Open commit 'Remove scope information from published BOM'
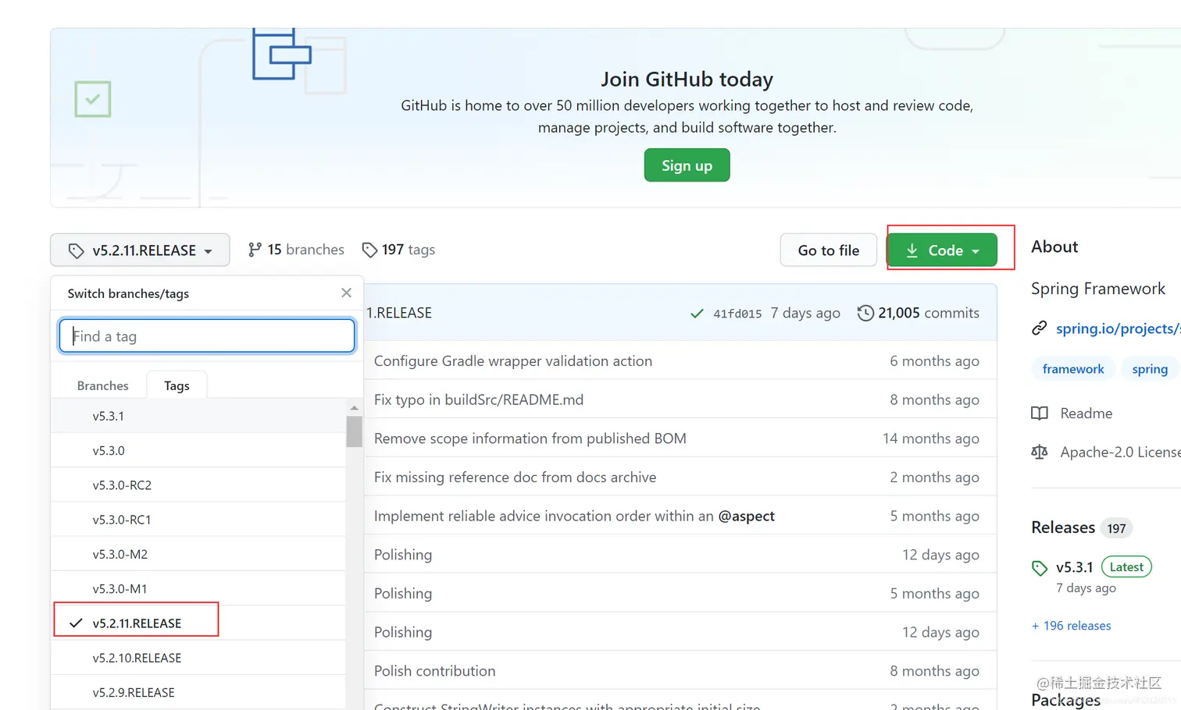This screenshot has height=710, width=1181. (530, 438)
